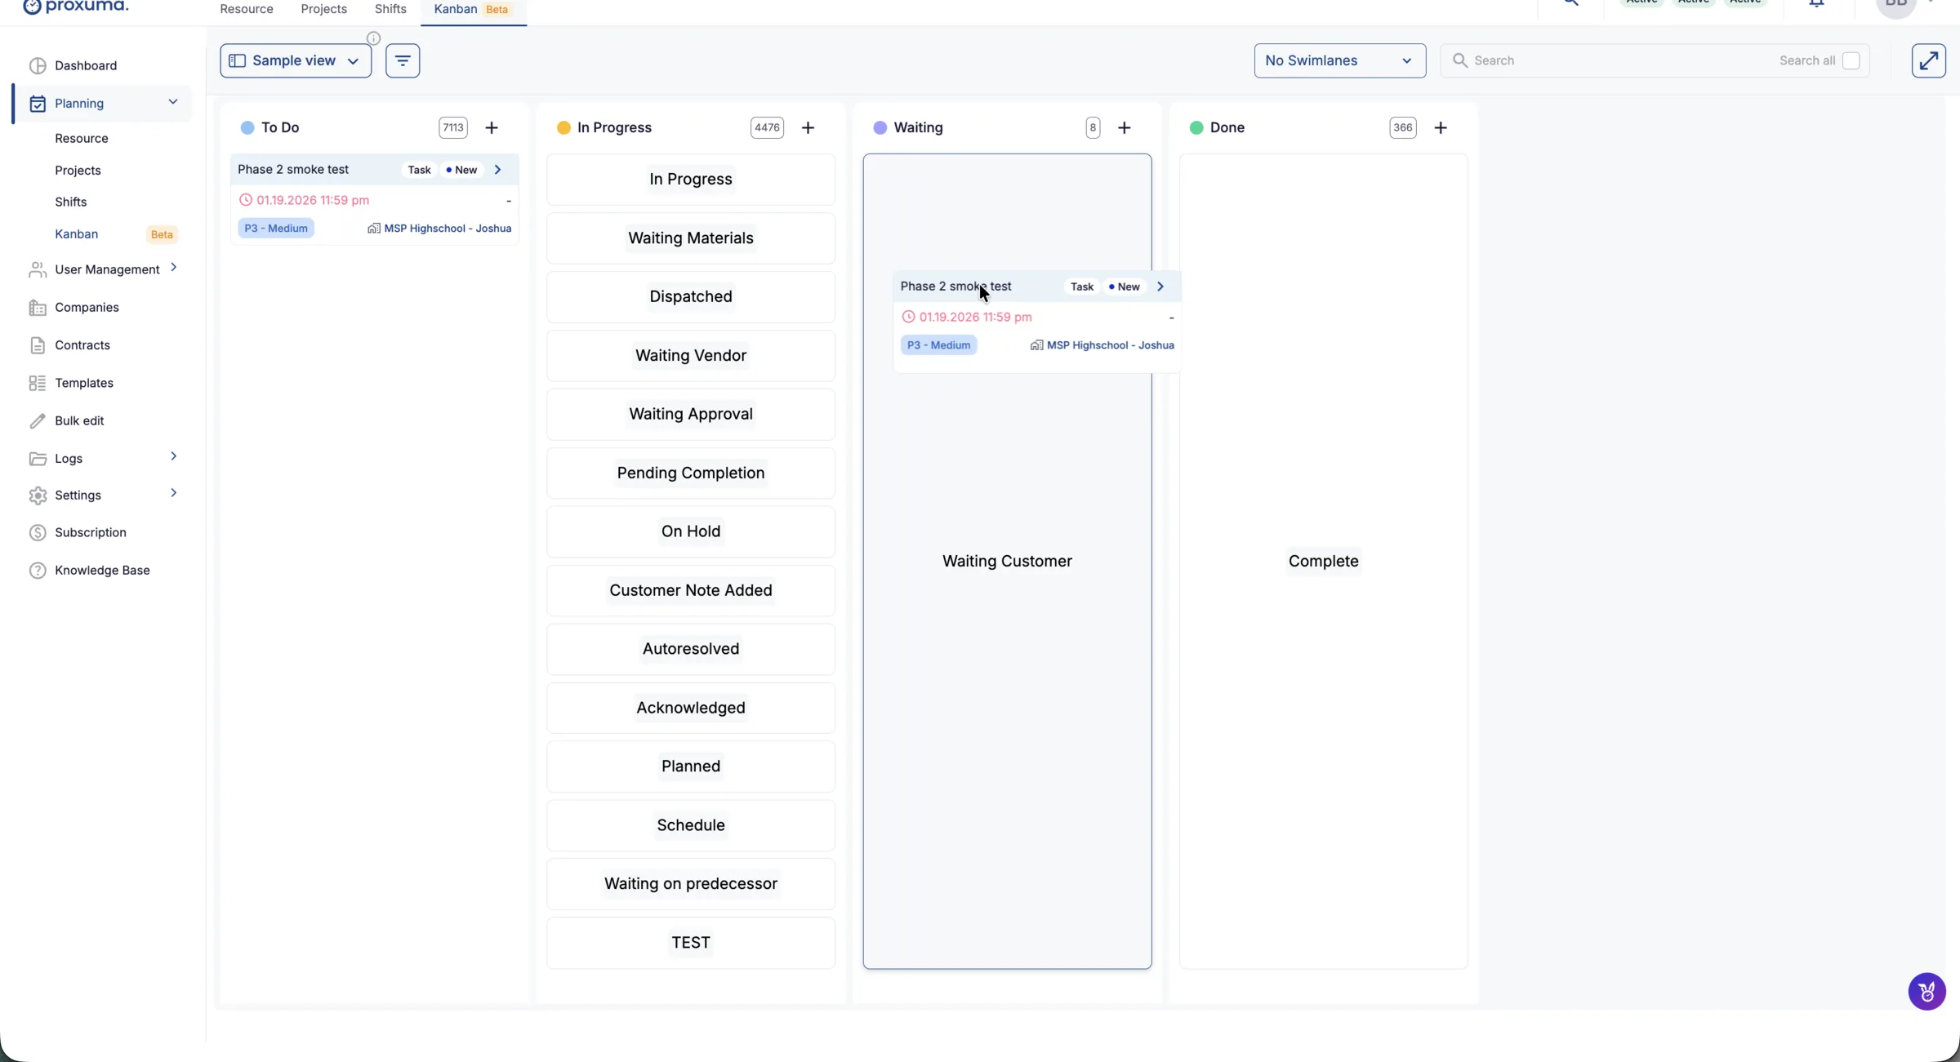1960x1062 pixels.
Task: Click the Settings gear icon
Action: (x=38, y=495)
